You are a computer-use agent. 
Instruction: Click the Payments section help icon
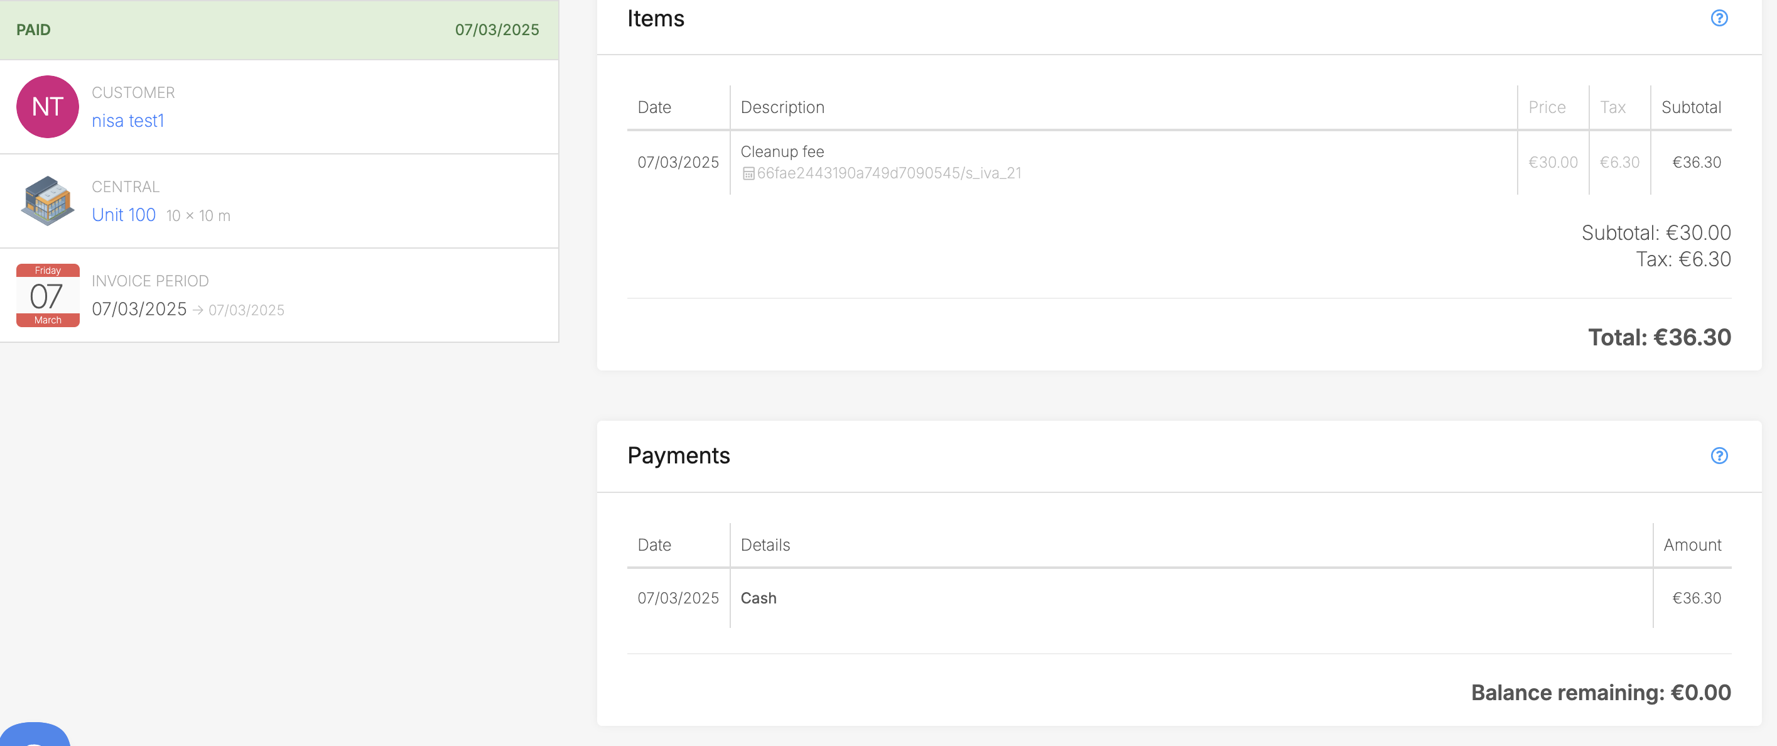pyautogui.click(x=1719, y=455)
